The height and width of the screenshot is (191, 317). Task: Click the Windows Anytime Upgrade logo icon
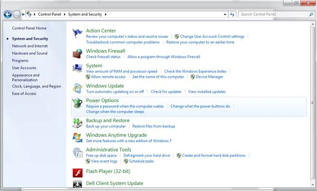pos(77,138)
